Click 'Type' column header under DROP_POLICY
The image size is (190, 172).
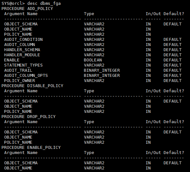coord(89,122)
